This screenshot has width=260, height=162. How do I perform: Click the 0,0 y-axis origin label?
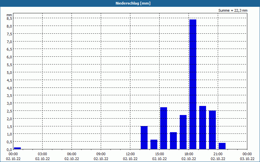[9, 150]
